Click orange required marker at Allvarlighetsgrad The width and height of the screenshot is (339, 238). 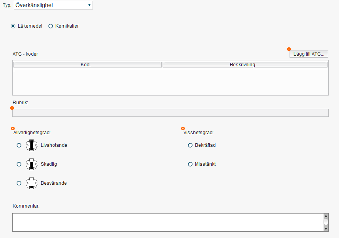tap(13, 128)
